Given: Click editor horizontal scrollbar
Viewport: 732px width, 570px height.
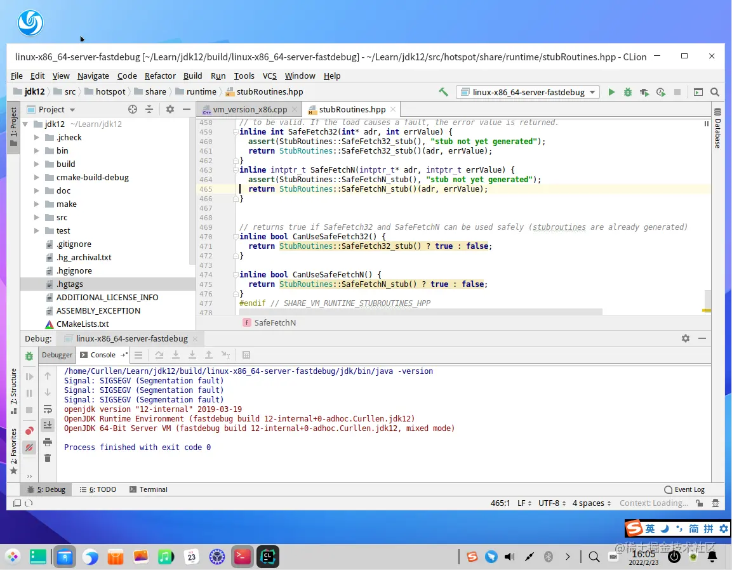Looking at the screenshot, I should [x=421, y=312].
